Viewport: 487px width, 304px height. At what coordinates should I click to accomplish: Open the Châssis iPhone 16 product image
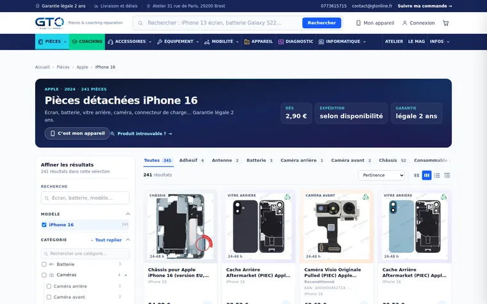click(180, 227)
